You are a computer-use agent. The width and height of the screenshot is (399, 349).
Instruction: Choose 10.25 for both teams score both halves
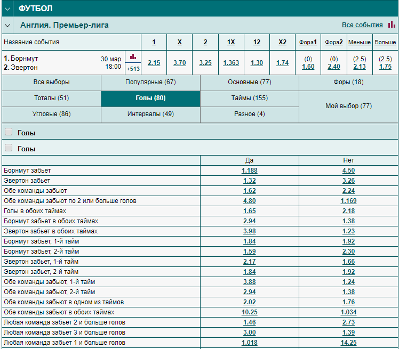[x=250, y=312]
